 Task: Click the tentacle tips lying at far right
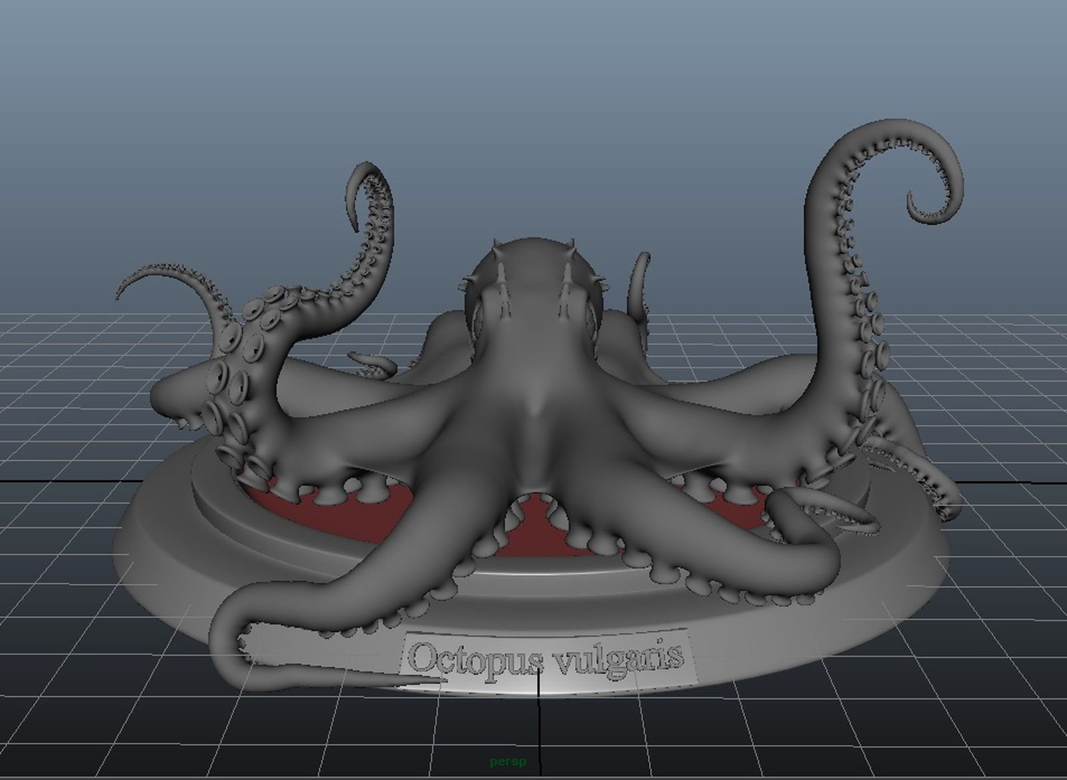[934, 480]
